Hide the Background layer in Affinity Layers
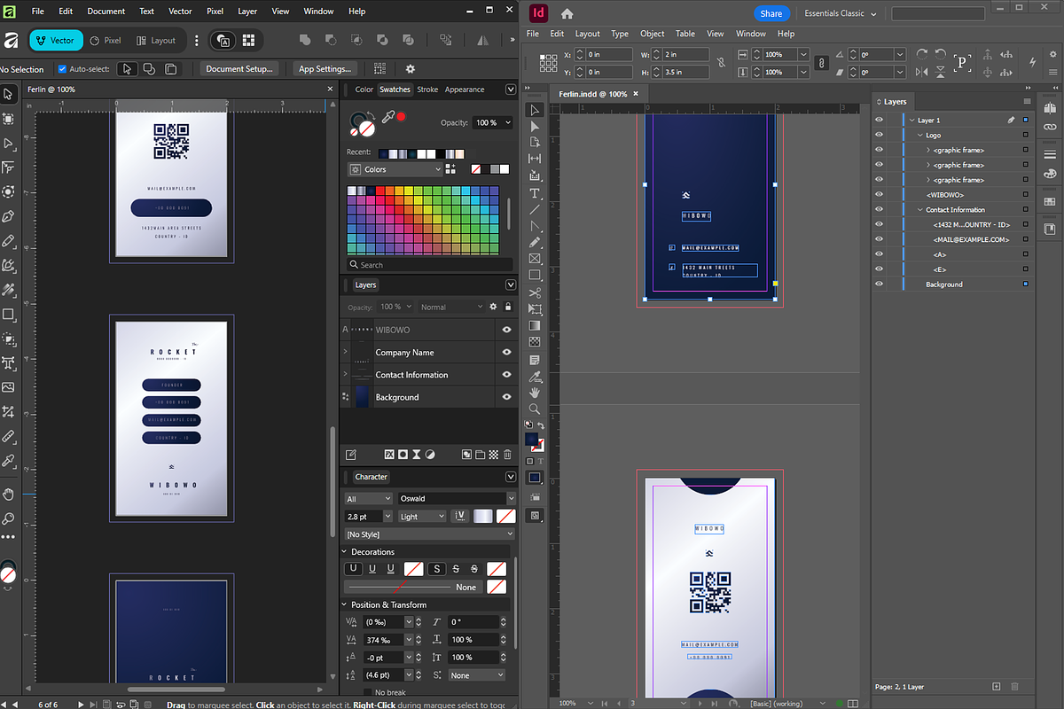The height and width of the screenshot is (709, 1064). [x=506, y=397]
